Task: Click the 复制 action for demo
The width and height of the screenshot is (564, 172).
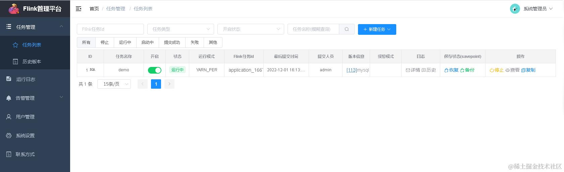Action: 528,70
